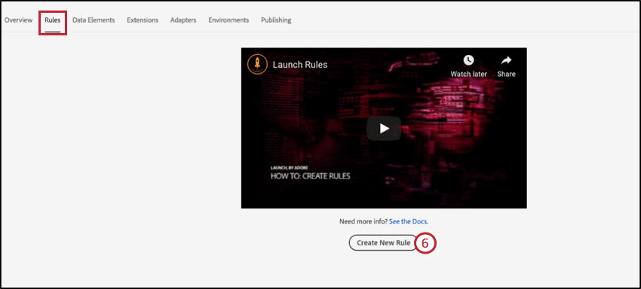
Task: Select the Rules tab
Action: [x=53, y=20]
